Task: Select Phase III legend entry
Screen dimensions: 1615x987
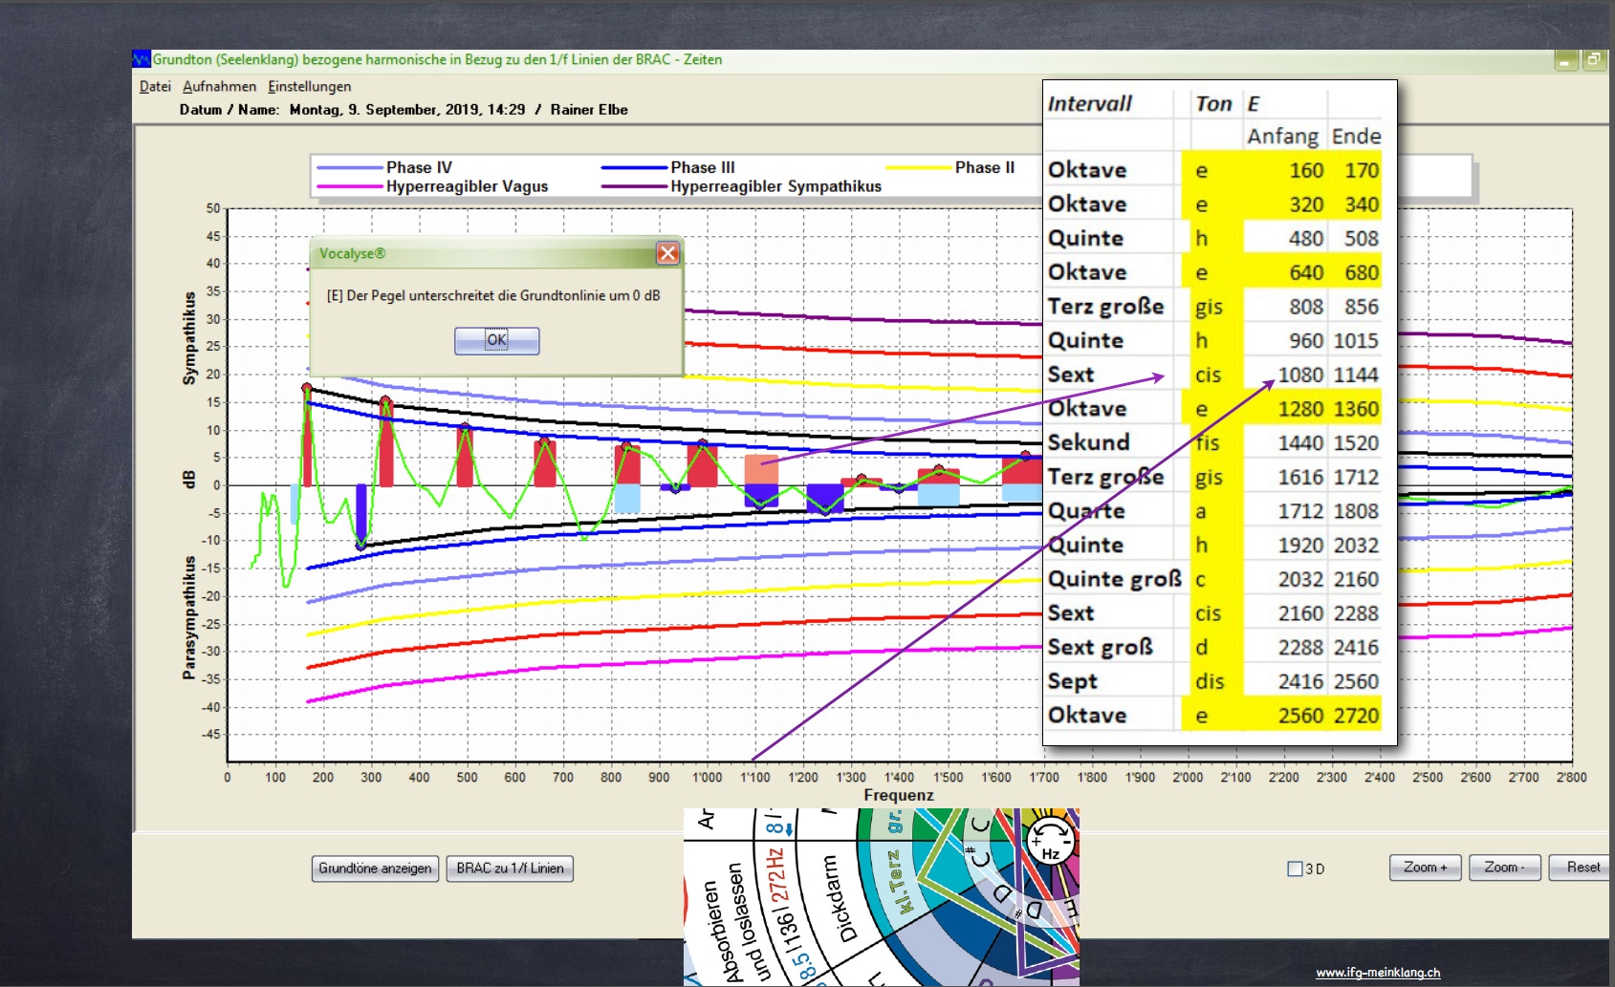Action: click(667, 167)
